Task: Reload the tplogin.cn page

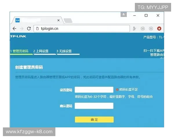Action: (x=29, y=29)
